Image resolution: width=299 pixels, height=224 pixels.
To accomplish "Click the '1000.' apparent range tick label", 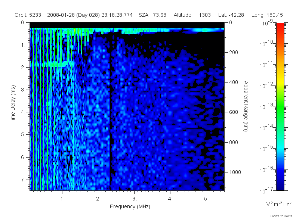I will pyautogui.click(x=236, y=172).
